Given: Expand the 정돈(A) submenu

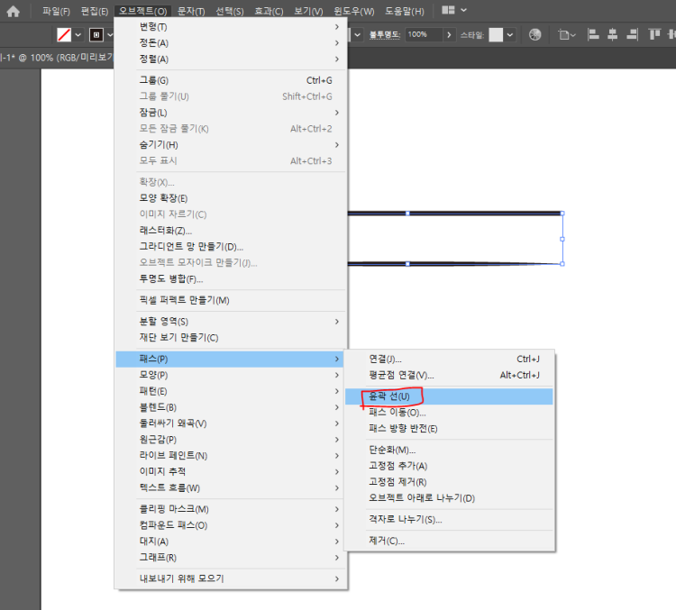Looking at the screenshot, I should point(231,42).
